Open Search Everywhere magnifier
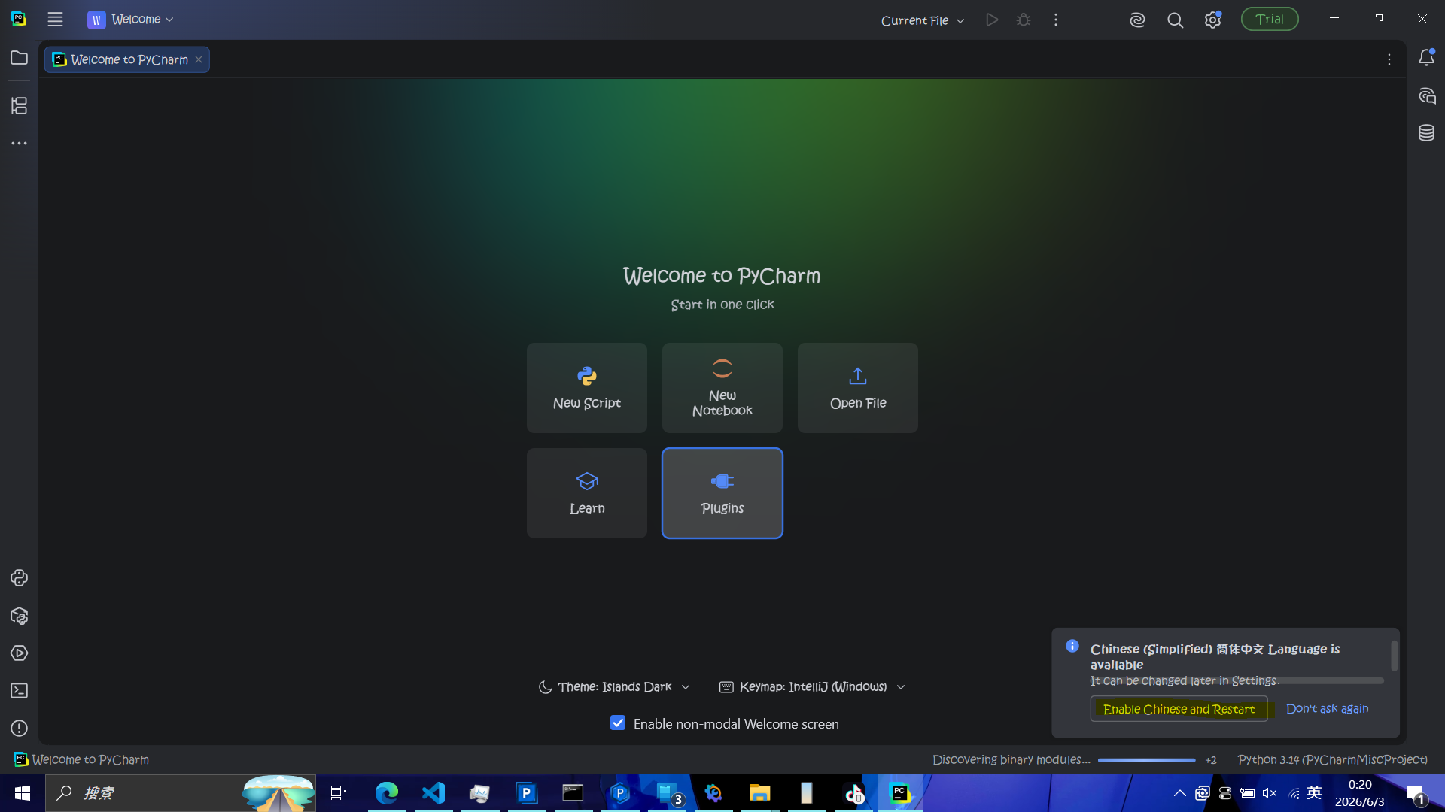This screenshot has width=1445, height=812. point(1175,20)
